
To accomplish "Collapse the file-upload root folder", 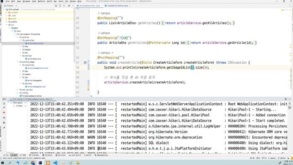I will 4,9.
